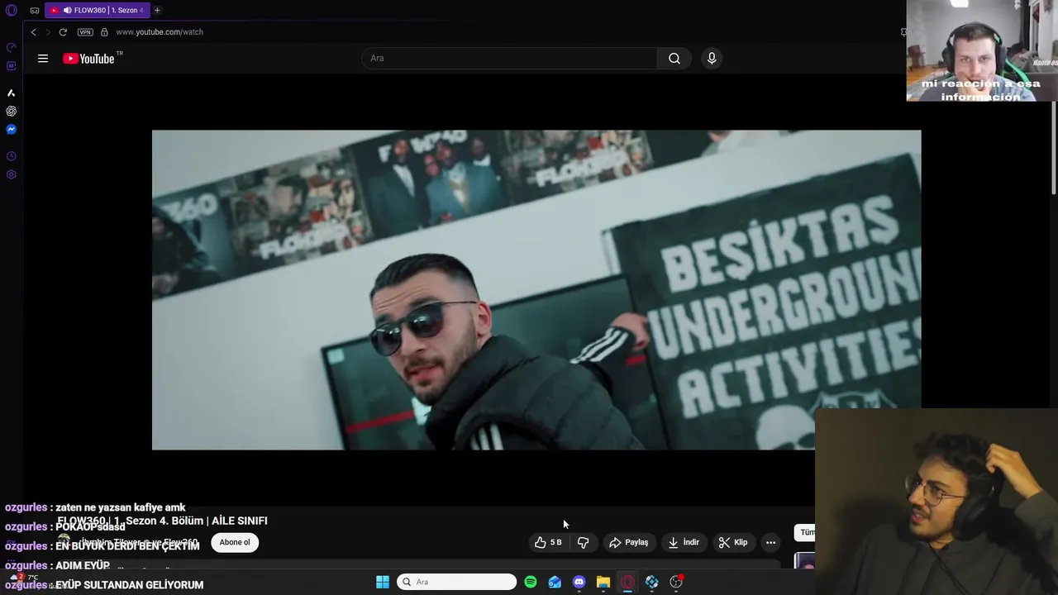Open the ChatGPT sidebar icon

pos(12,111)
